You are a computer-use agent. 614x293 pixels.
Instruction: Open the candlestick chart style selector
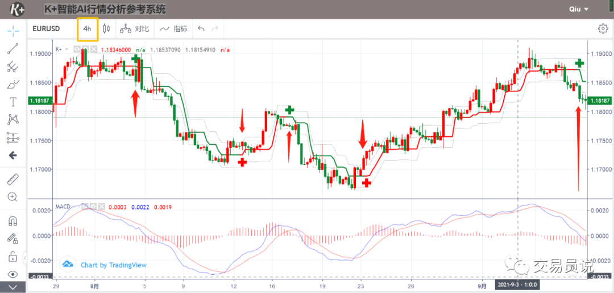click(x=106, y=28)
